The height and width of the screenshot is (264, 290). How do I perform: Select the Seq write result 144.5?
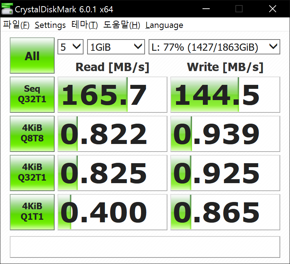[x=225, y=95]
